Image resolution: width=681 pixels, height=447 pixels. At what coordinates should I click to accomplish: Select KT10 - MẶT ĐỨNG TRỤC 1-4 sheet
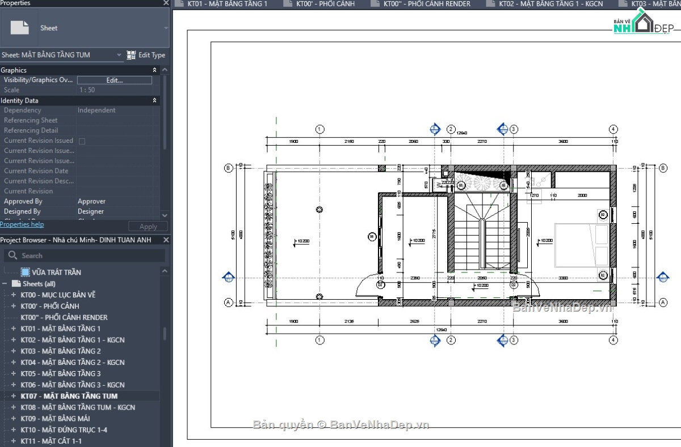pyautogui.click(x=64, y=430)
